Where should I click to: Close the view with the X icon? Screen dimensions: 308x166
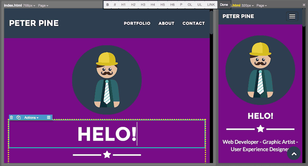click(304, 5)
